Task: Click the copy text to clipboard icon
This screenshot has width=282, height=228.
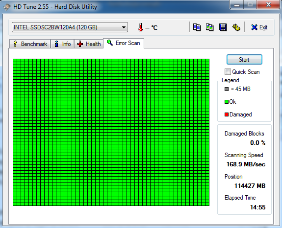Action: [x=197, y=27]
